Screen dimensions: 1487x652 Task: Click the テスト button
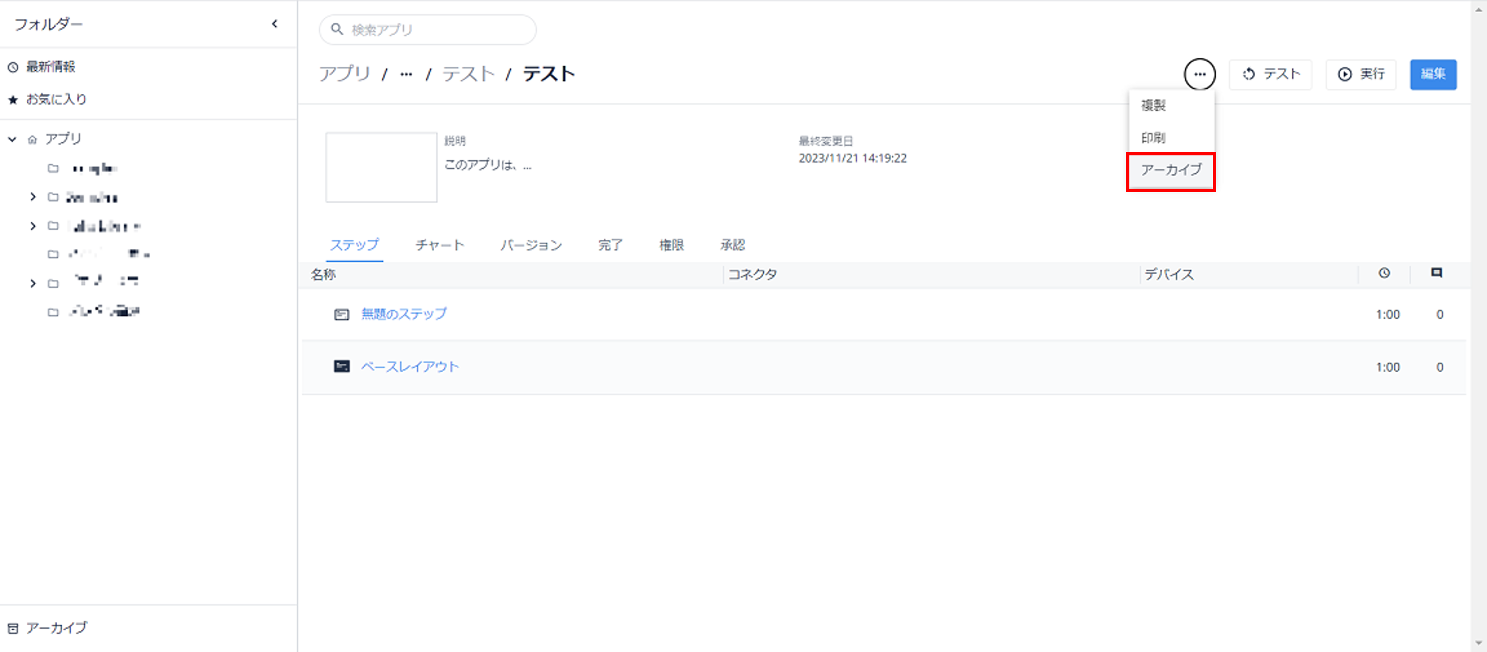(x=1270, y=75)
